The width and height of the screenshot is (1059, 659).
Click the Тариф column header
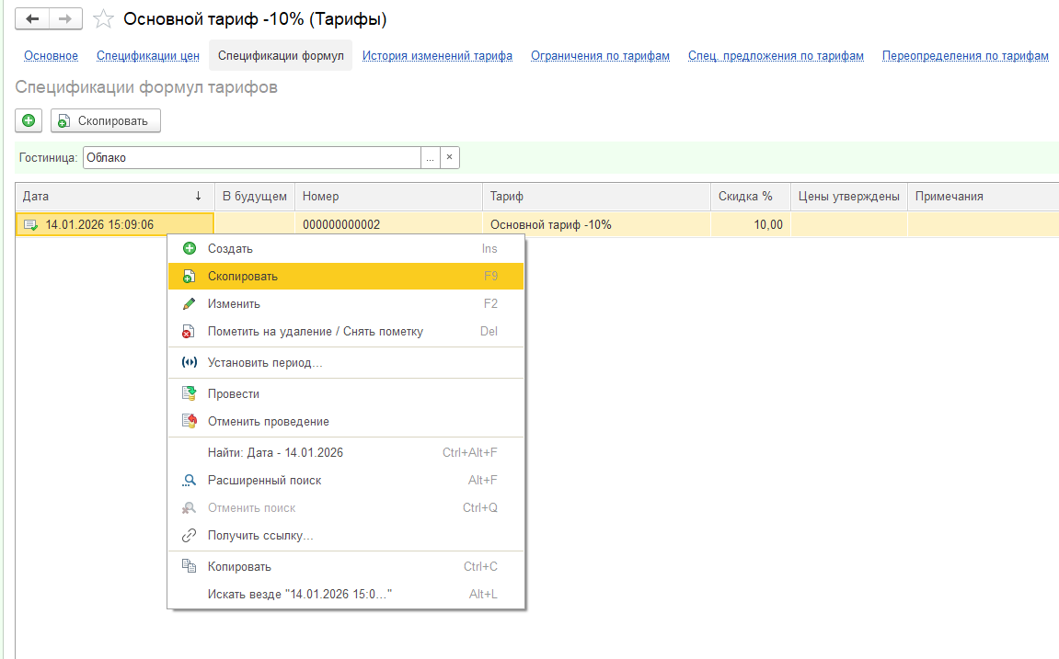tap(596, 197)
